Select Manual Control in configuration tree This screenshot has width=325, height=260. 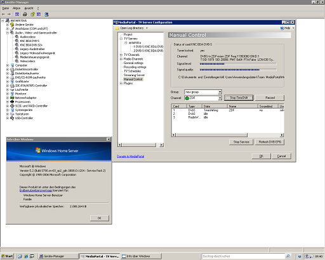pyautogui.click(x=133, y=79)
